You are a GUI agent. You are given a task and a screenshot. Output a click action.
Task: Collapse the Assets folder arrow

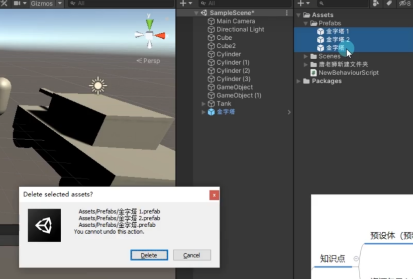pyautogui.click(x=299, y=15)
